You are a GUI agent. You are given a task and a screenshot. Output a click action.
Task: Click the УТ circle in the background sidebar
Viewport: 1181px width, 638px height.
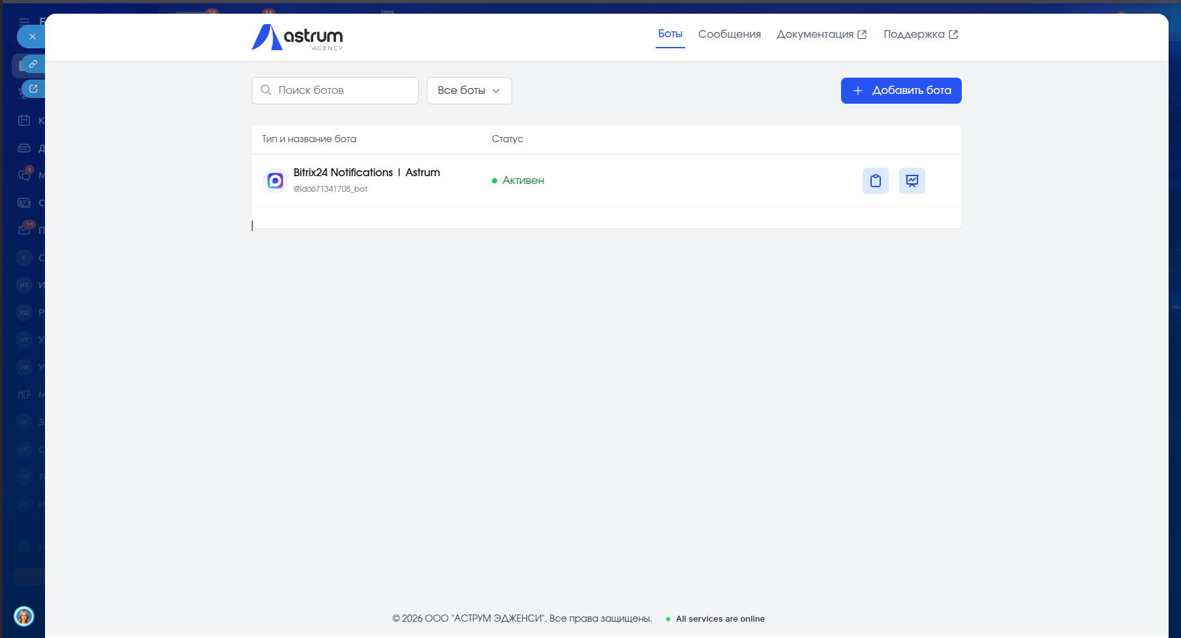point(24,340)
